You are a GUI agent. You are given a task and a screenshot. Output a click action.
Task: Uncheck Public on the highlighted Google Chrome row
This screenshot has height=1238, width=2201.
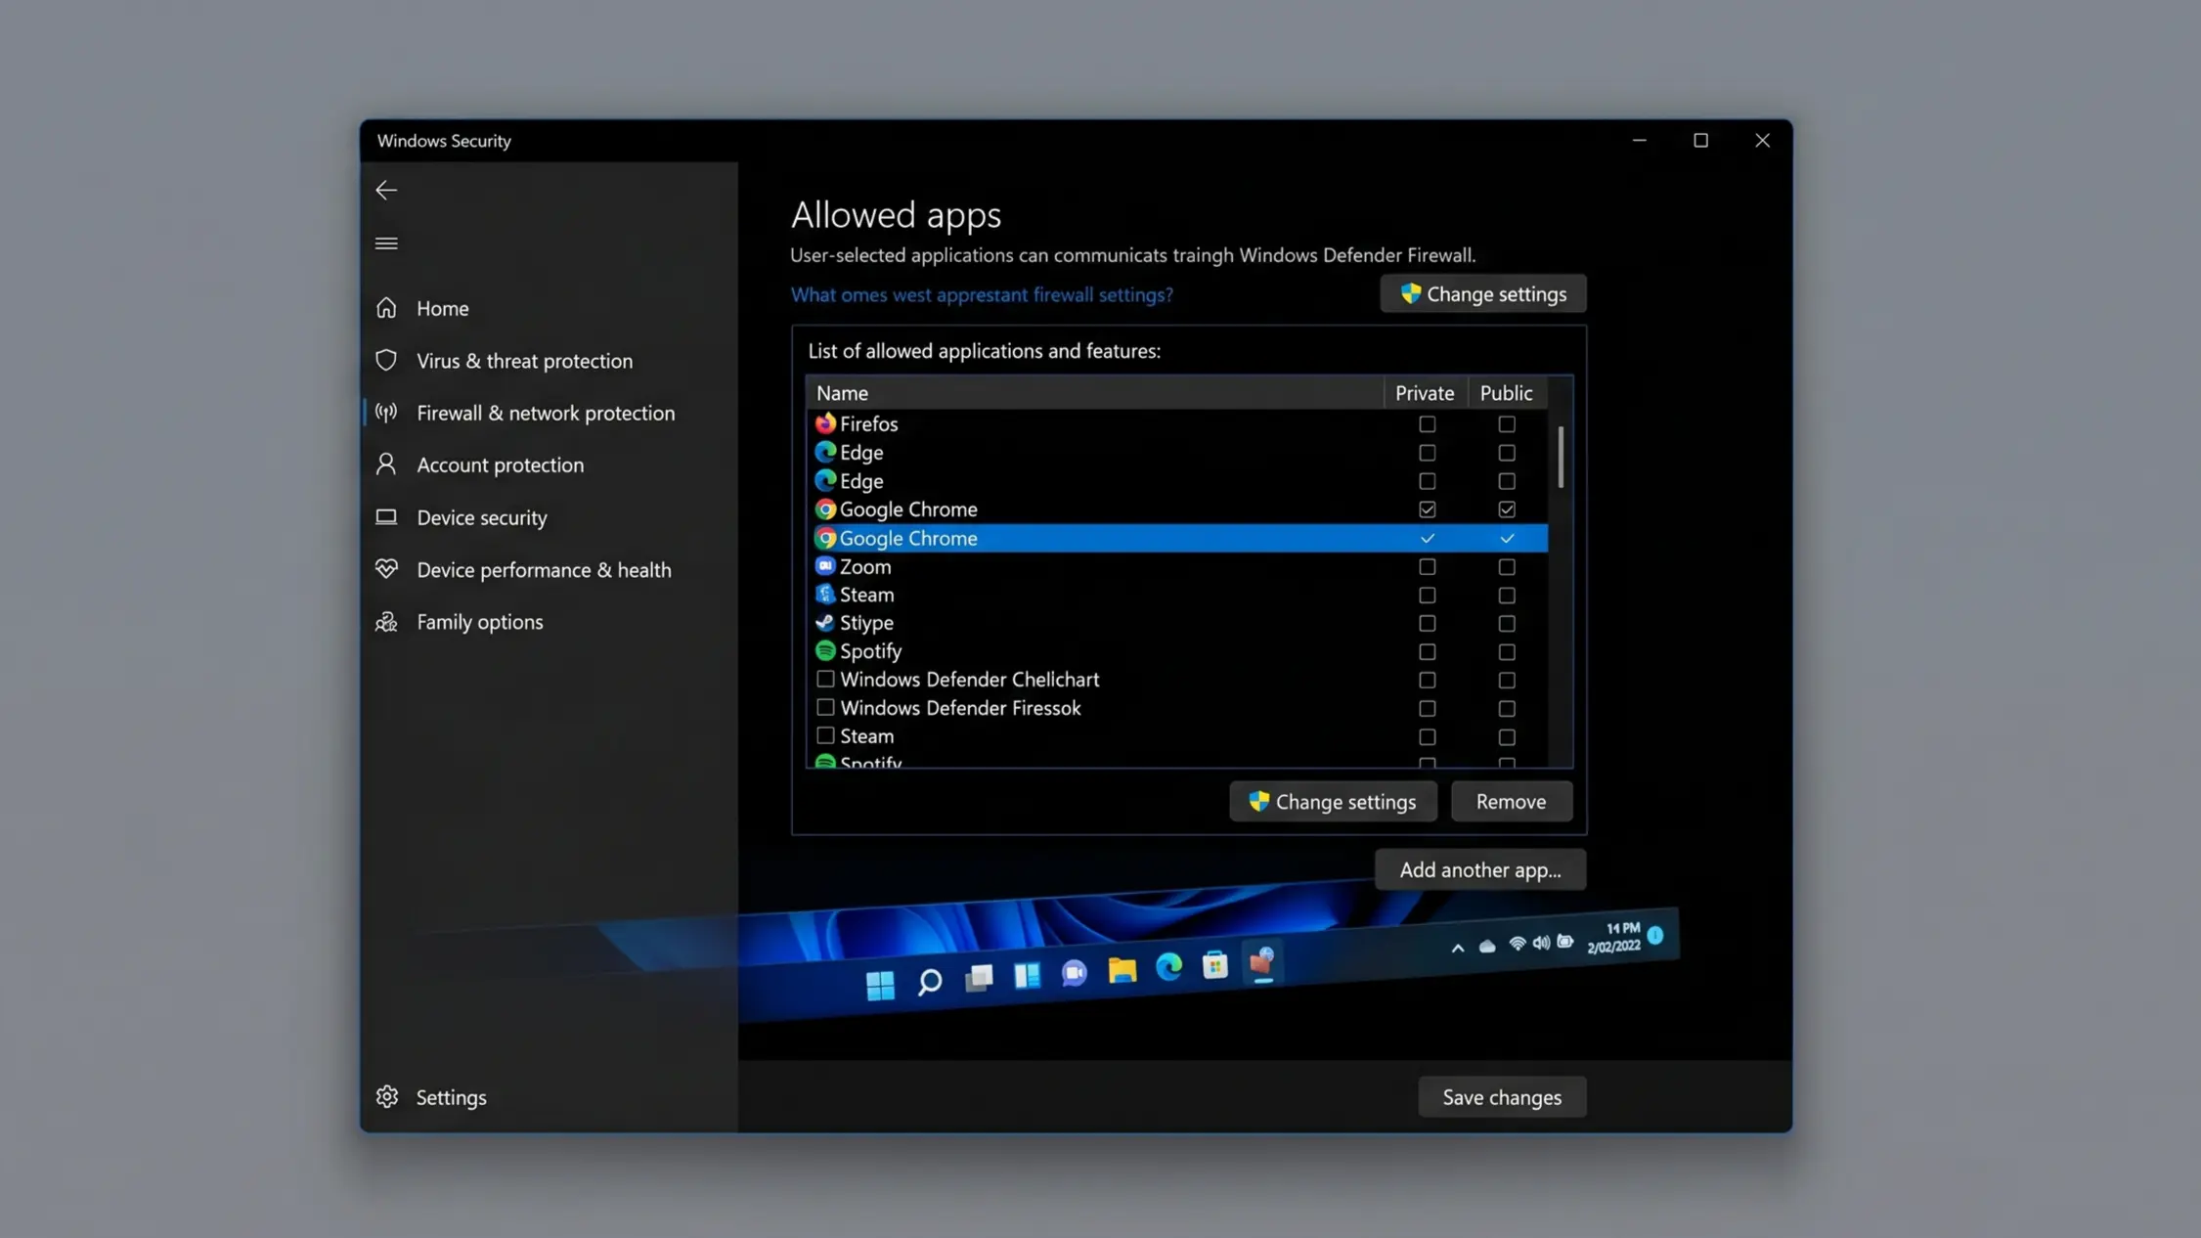click(x=1507, y=538)
